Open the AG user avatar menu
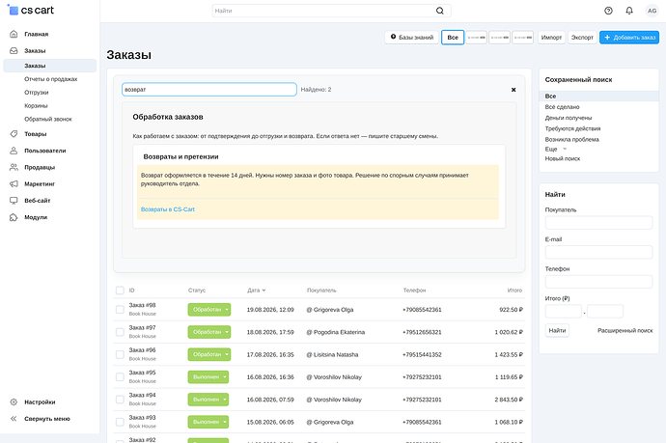The height and width of the screenshot is (443, 666). (x=652, y=11)
